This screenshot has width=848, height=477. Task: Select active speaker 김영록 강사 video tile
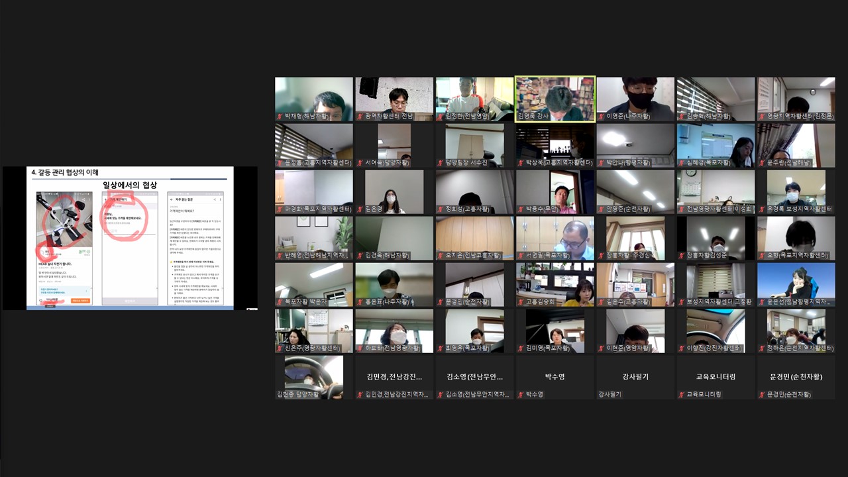pyautogui.click(x=555, y=99)
